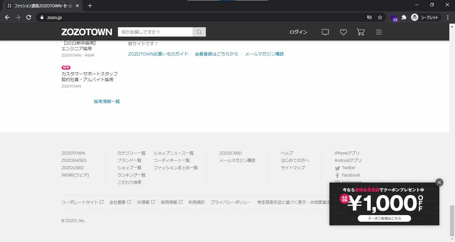Open はじめての方へ footer link

pyautogui.click(x=295, y=161)
